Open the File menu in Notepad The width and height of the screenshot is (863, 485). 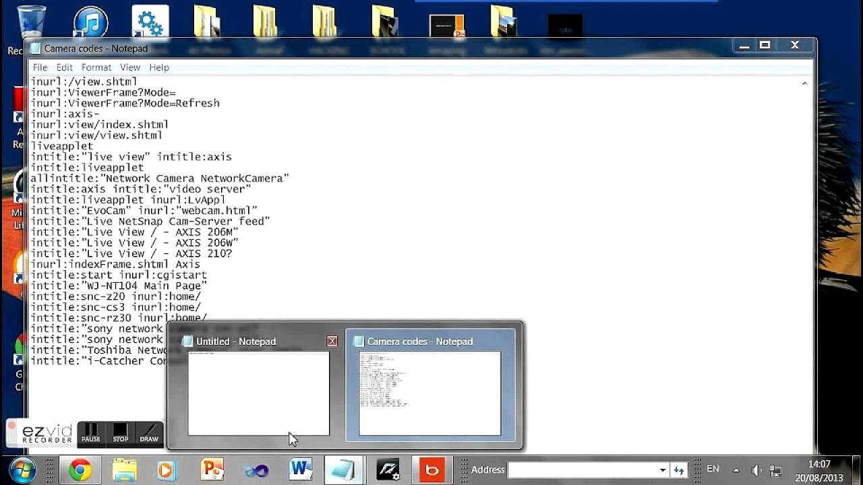coord(40,67)
